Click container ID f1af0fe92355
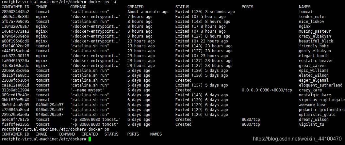 click(15, 124)
